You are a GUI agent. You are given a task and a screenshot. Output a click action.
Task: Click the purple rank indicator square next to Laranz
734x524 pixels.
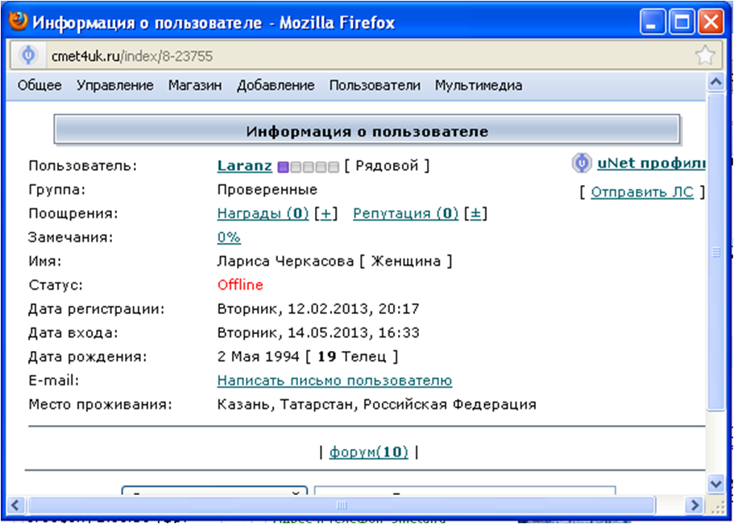click(x=283, y=167)
